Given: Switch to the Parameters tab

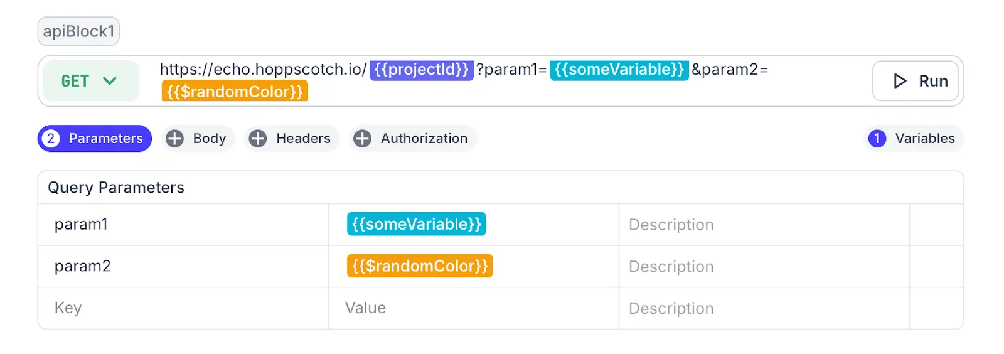Looking at the screenshot, I should click(105, 139).
